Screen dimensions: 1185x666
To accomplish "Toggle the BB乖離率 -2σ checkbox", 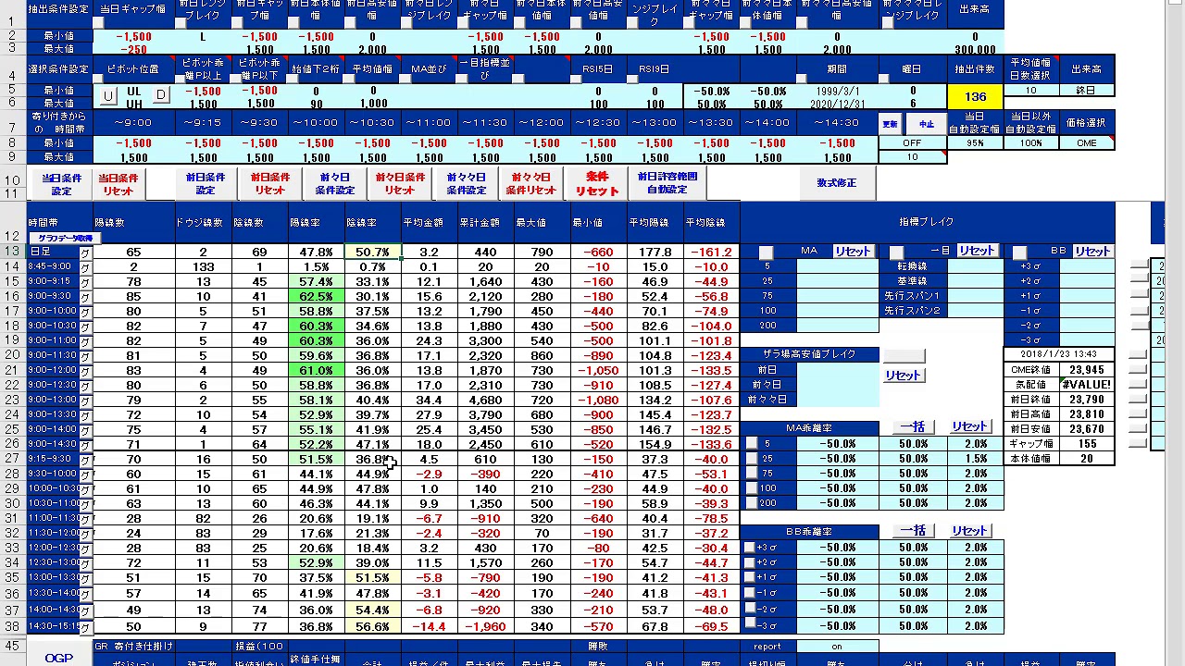I will (750, 607).
